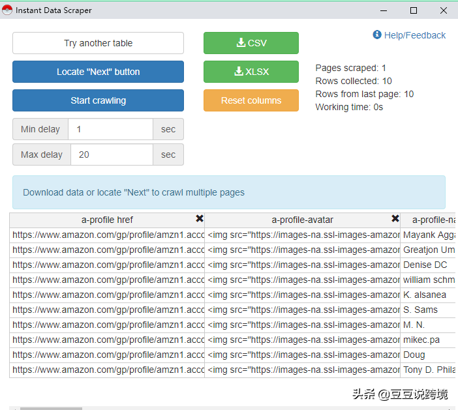The image size is (458, 410).
Task: Maximize the Instant Data Scraper window
Action: coord(414,10)
